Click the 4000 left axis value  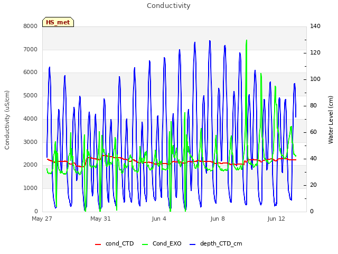click(31, 119)
